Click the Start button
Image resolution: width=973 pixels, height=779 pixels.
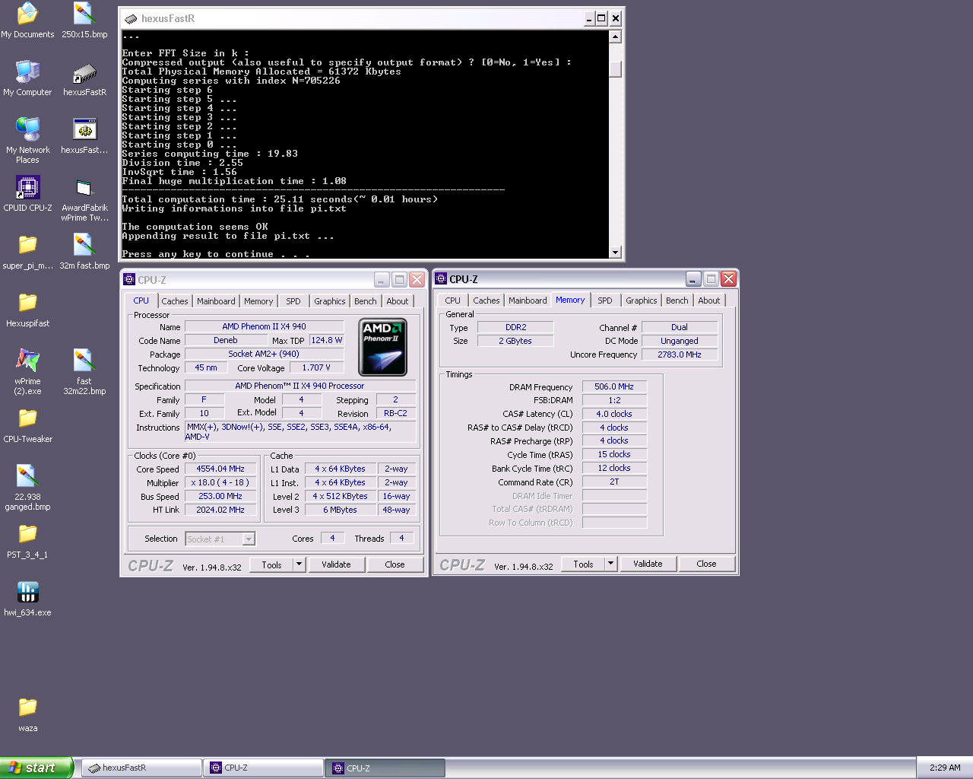pos(36,768)
